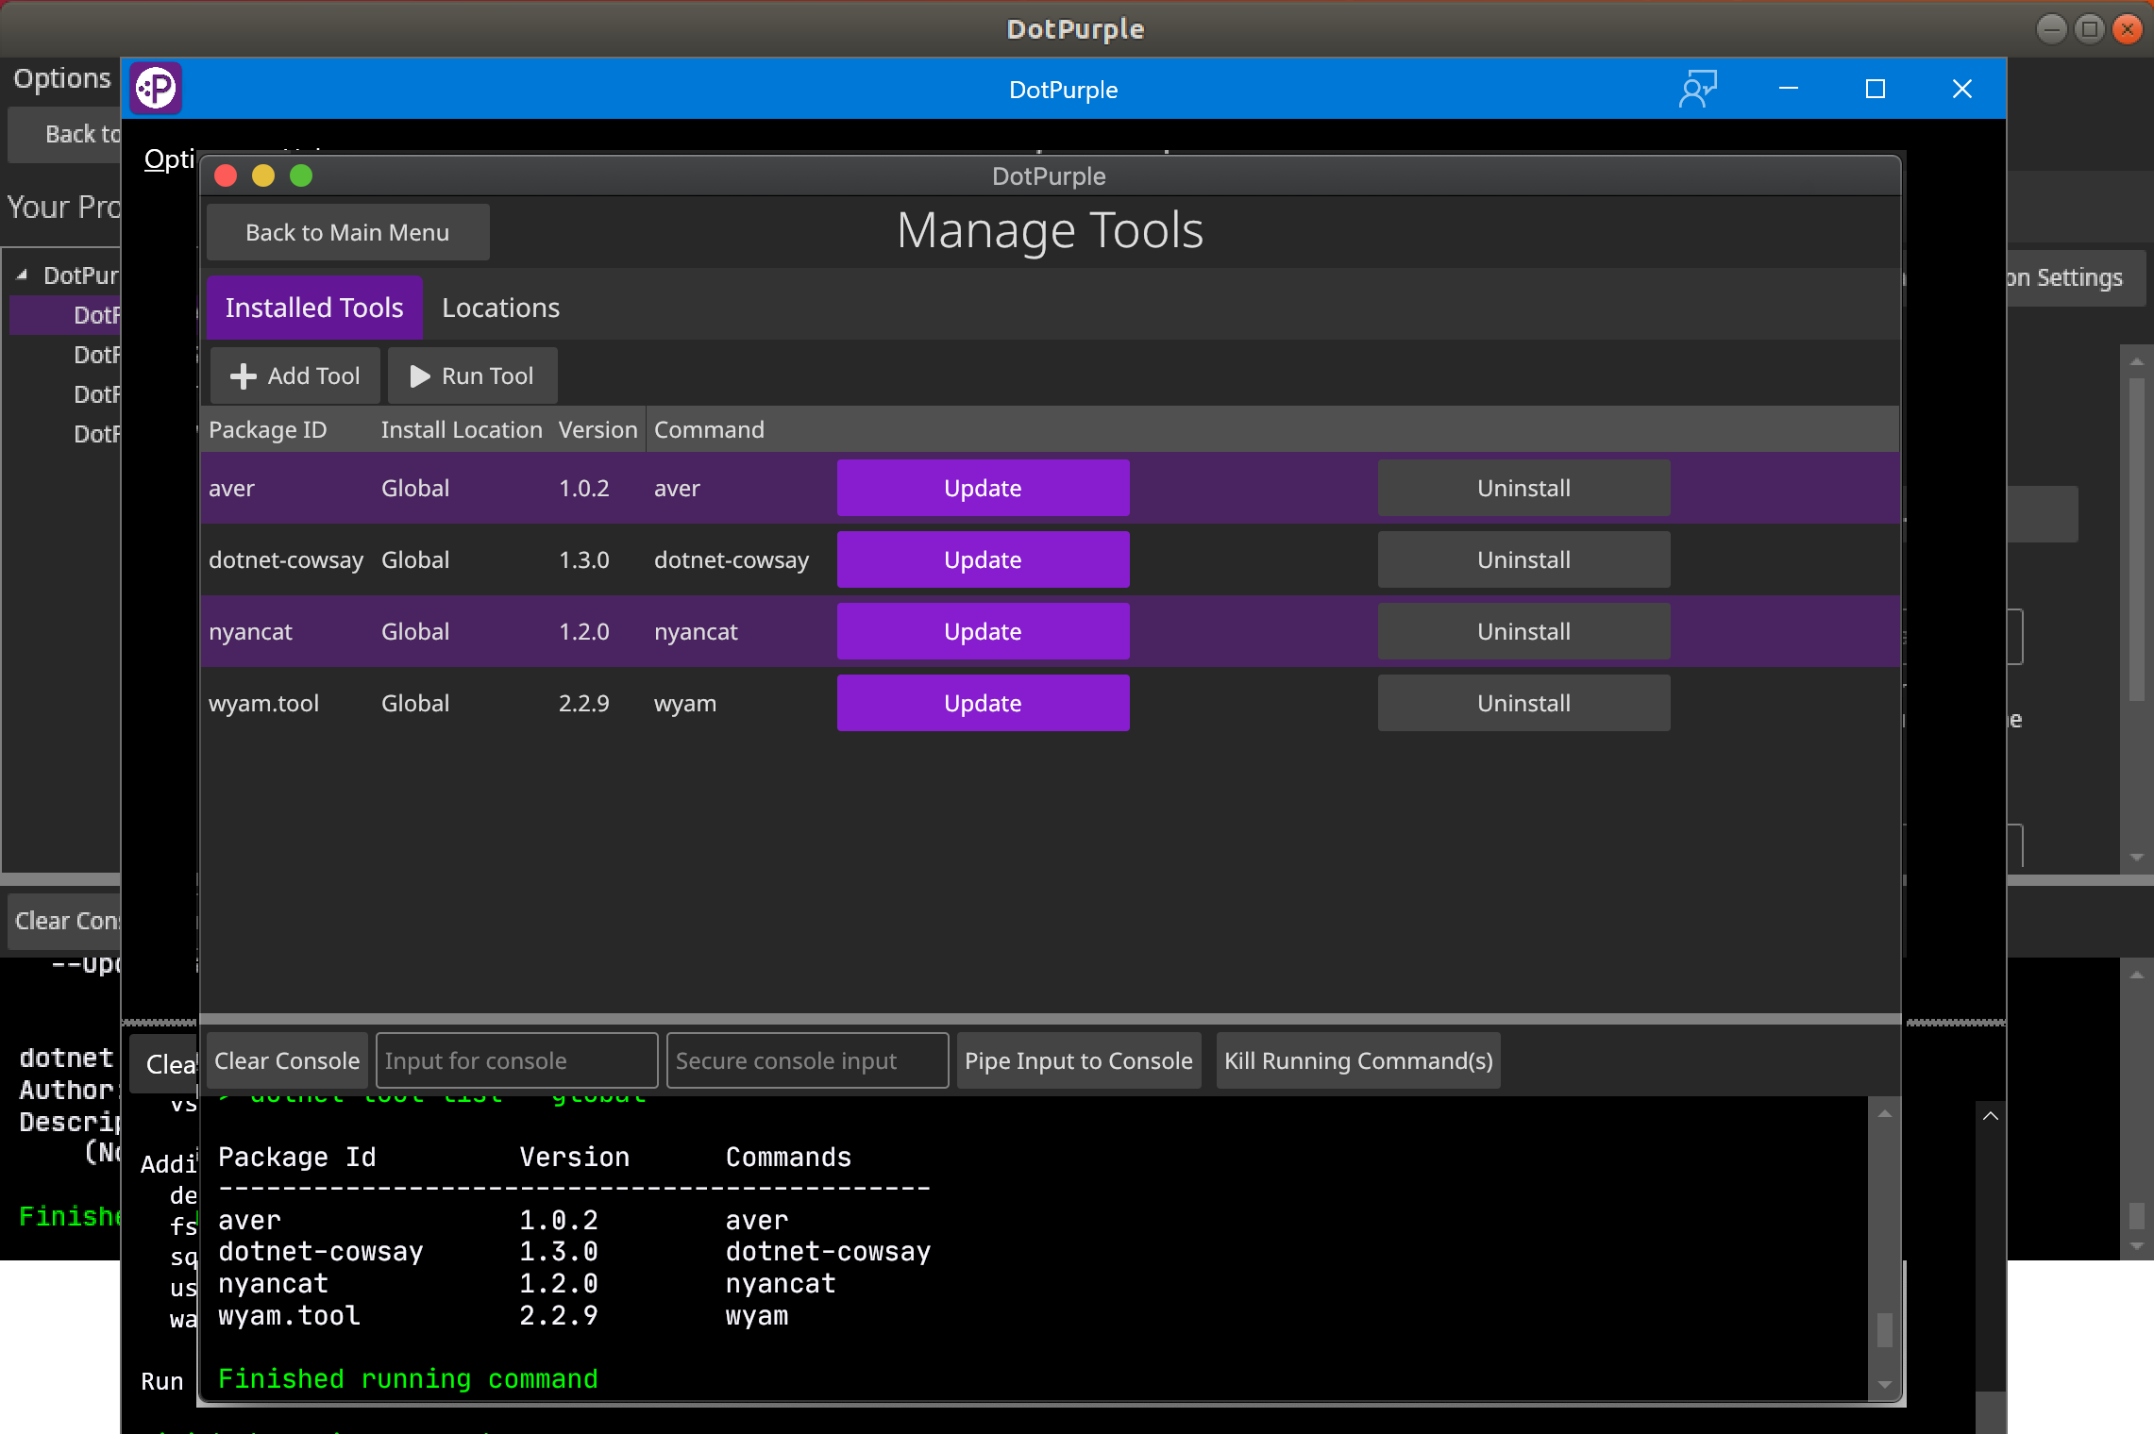
Task: Uninstall wyam.tool
Action: pos(1523,703)
